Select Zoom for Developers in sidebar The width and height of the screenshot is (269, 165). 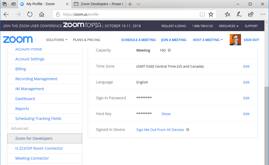[45, 138]
